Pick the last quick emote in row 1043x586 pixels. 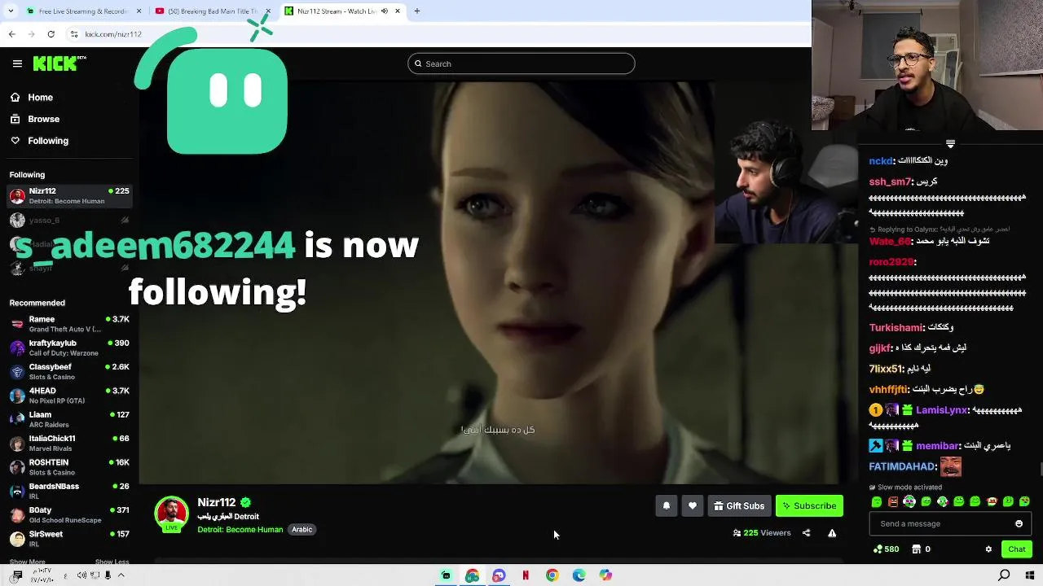click(1025, 502)
